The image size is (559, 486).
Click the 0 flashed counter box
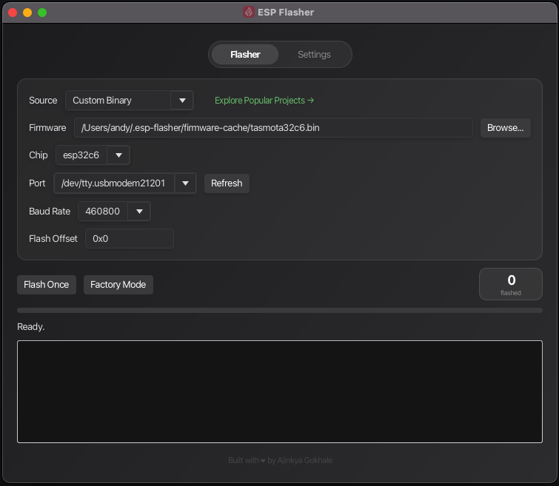511,284
